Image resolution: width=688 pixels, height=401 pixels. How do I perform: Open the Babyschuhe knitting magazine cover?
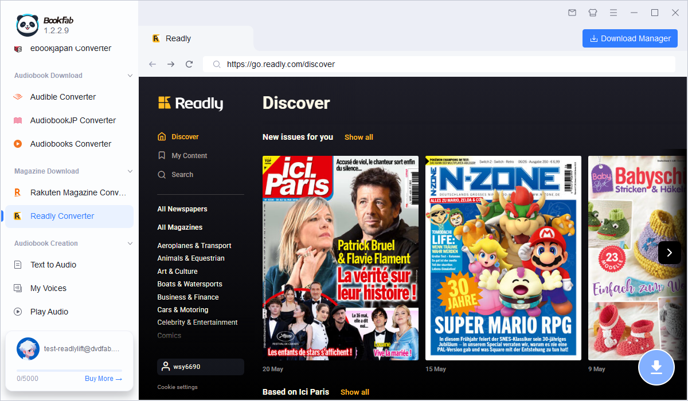638,258
